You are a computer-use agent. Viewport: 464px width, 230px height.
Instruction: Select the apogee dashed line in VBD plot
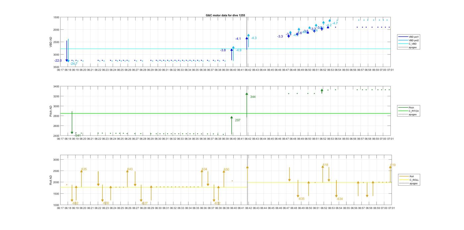247,42
